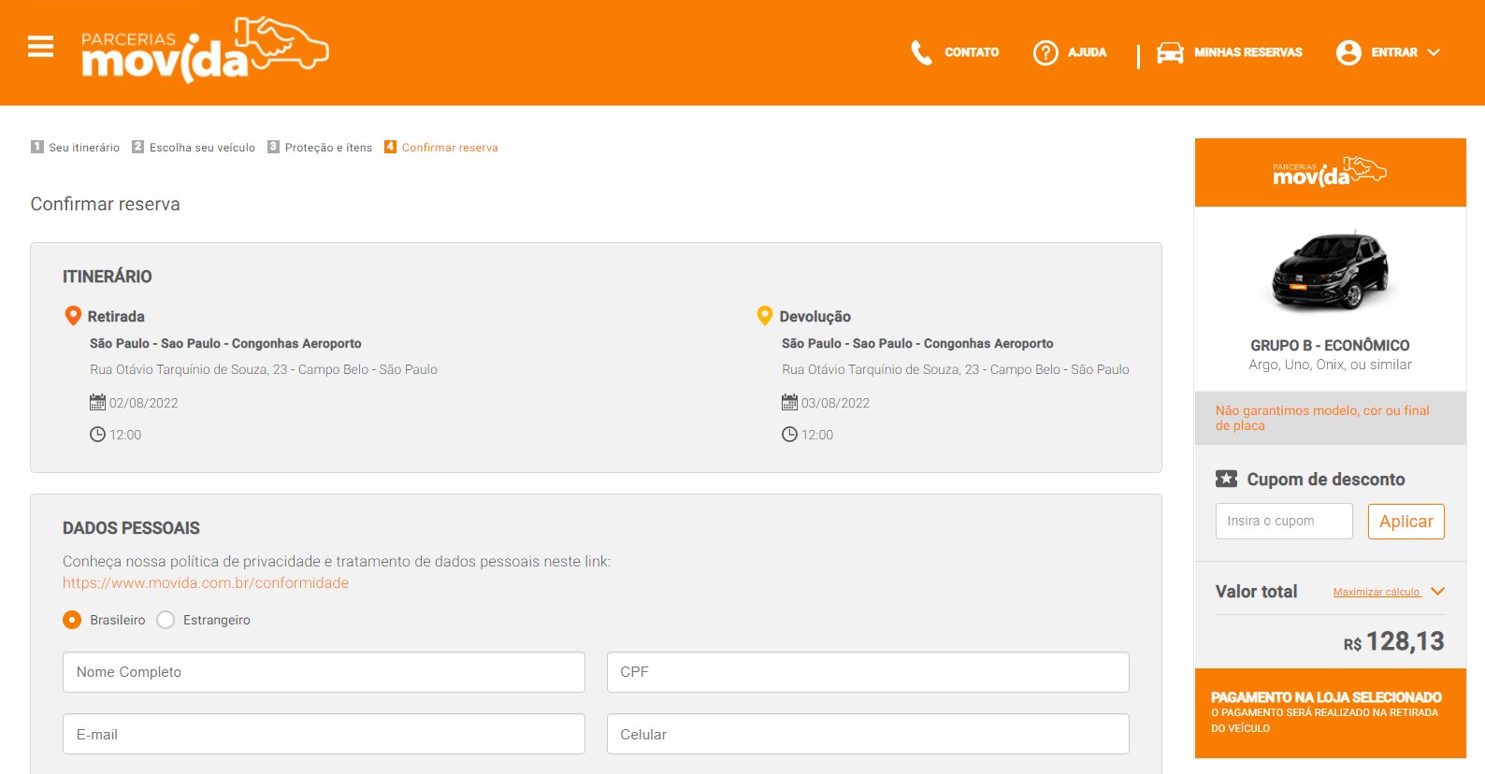Focus the CPF input field
The image size is (1485, 774).
pyautogui.click(x=868, y=672)
